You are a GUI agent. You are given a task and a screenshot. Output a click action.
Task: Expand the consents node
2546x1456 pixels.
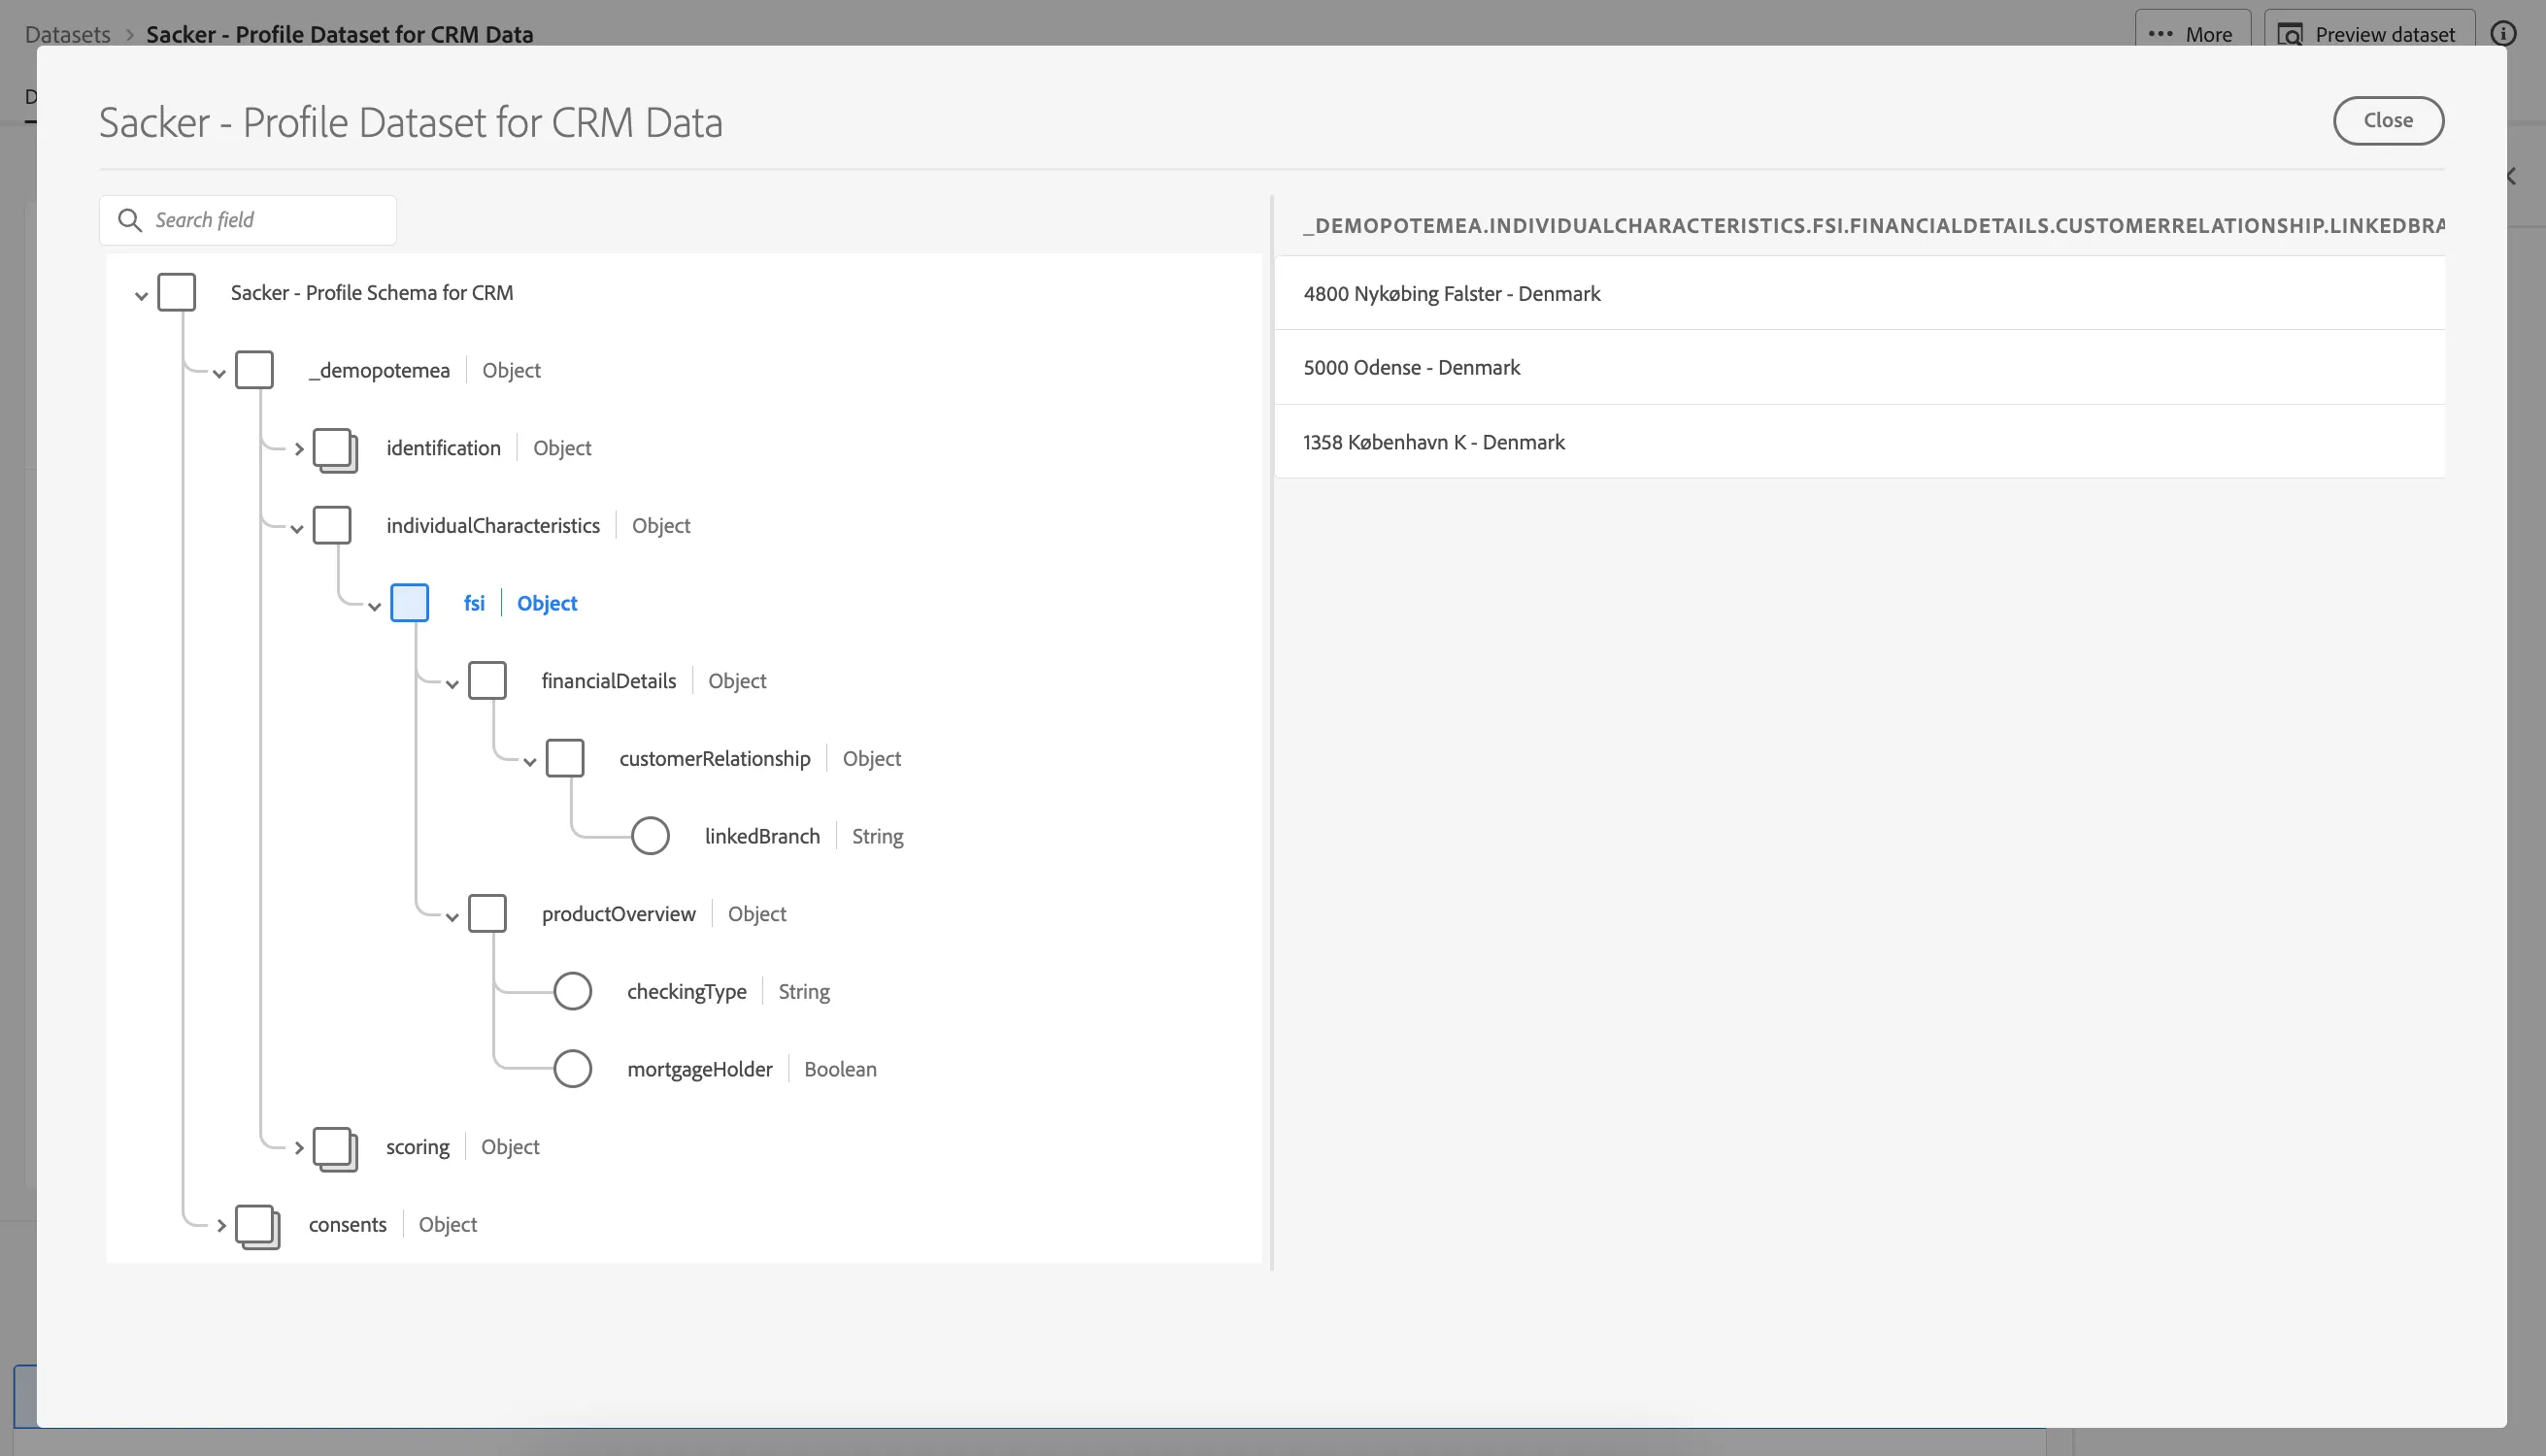pos(221,1226)
